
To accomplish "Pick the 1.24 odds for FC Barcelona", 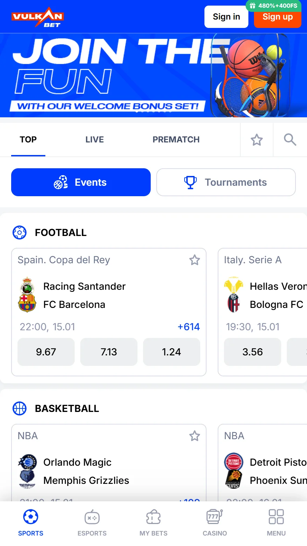I will pos(172,352).
